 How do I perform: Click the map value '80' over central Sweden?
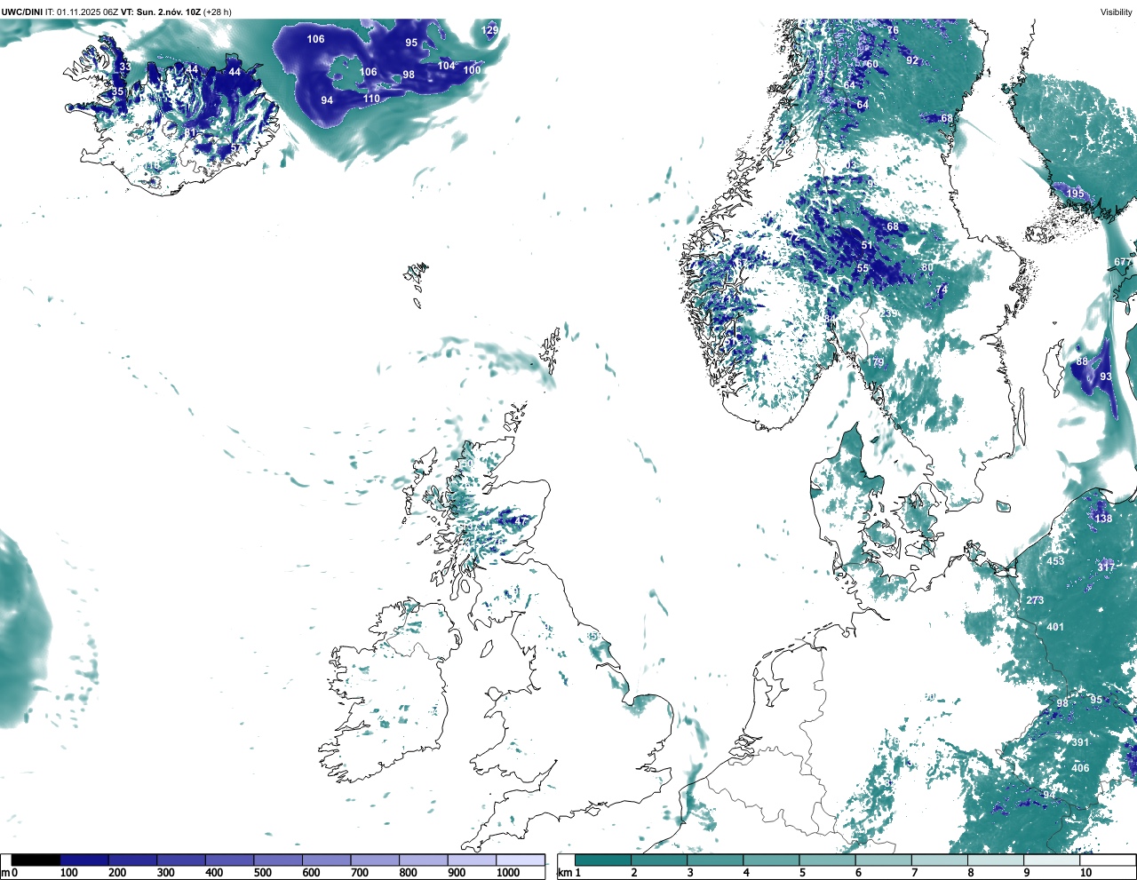(x=927, y=267)
